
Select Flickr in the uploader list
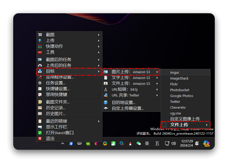point(185,84)
